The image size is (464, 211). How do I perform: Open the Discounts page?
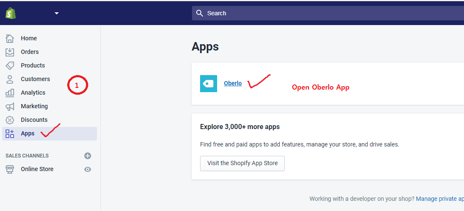[34, 120]
